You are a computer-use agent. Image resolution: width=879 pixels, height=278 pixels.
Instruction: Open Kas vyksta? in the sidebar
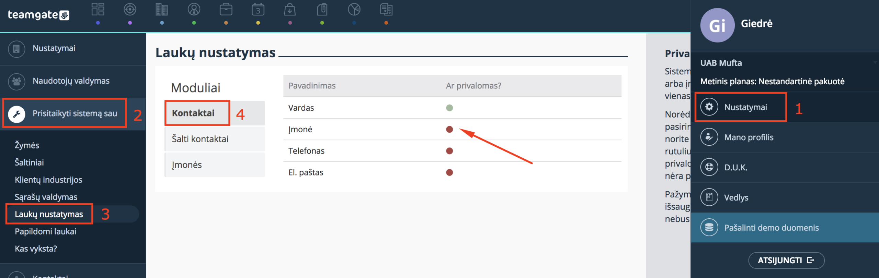coord(36,249)
